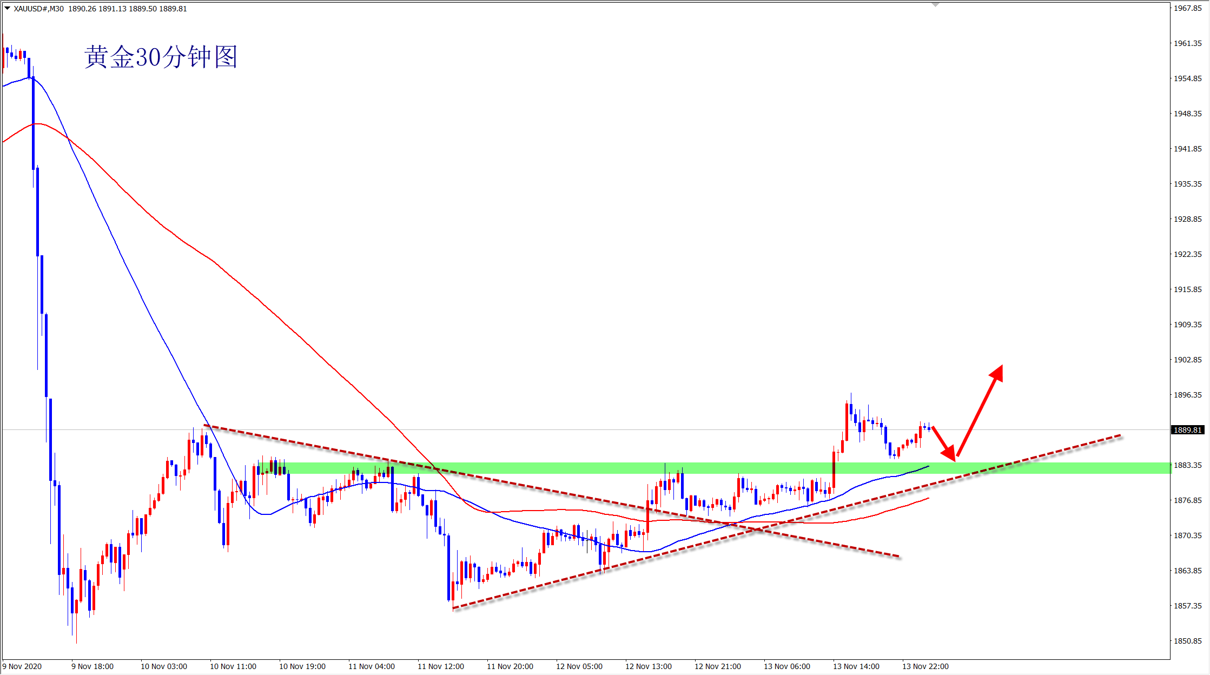Click the 1902.85 price axis value
This screenshot has height=675, width=1210.
(x=1187, y=360)
